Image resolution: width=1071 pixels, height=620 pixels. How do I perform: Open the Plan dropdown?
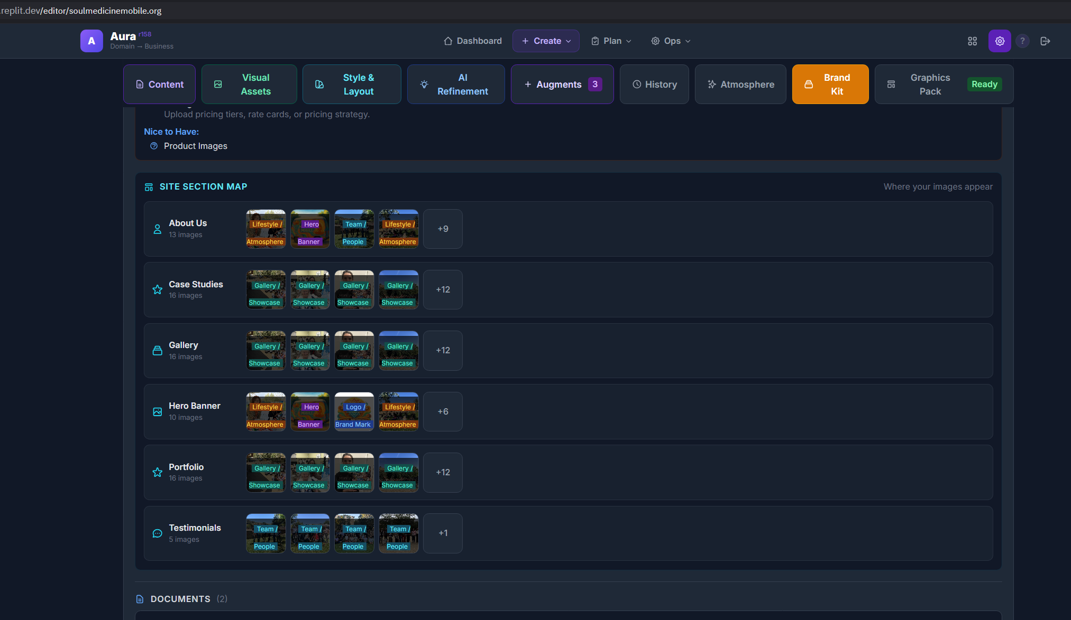tap(611, 41)
